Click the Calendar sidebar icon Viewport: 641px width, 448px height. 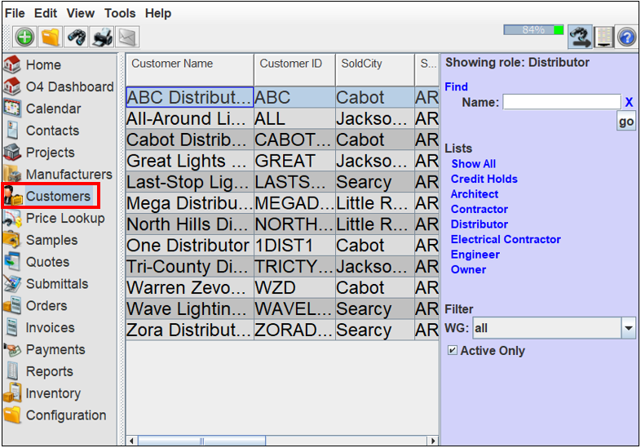(x=12, y=109)
